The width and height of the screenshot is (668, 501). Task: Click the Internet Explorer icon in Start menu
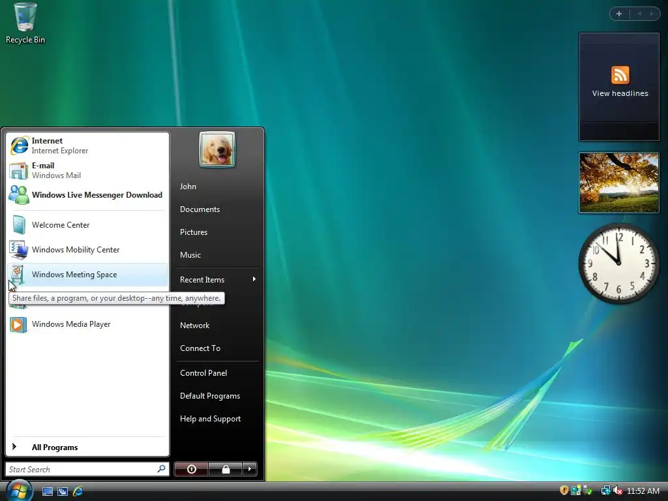coord(19,145)
